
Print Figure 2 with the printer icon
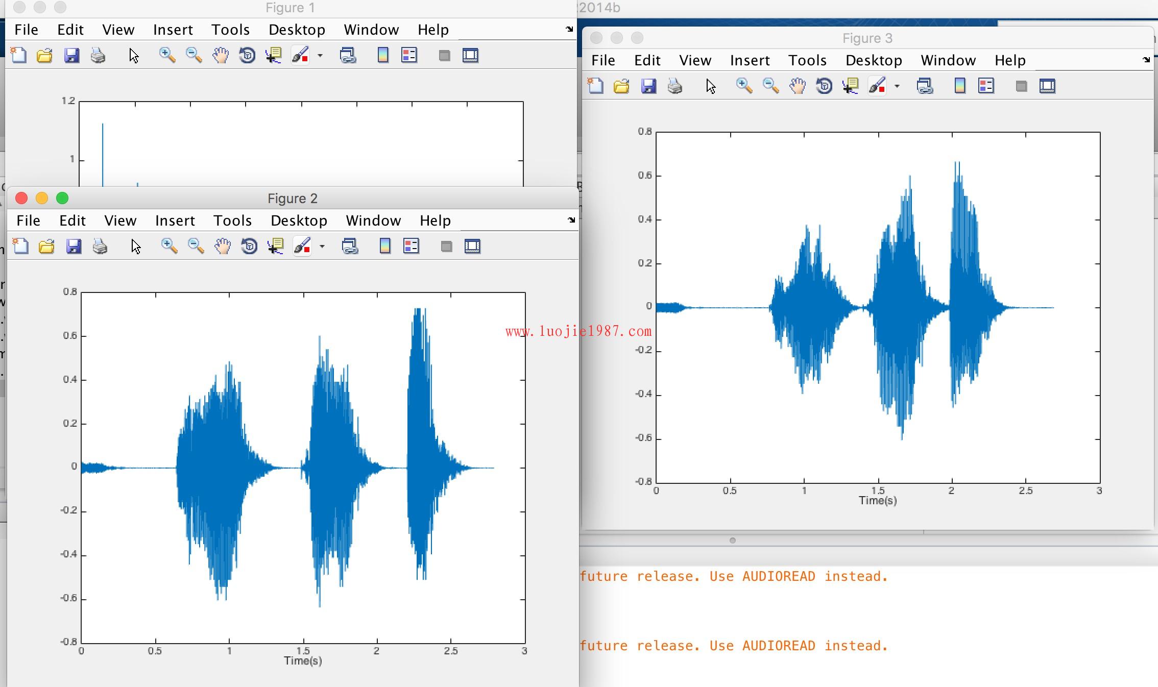pyautogui.click(x=100, y=247)
